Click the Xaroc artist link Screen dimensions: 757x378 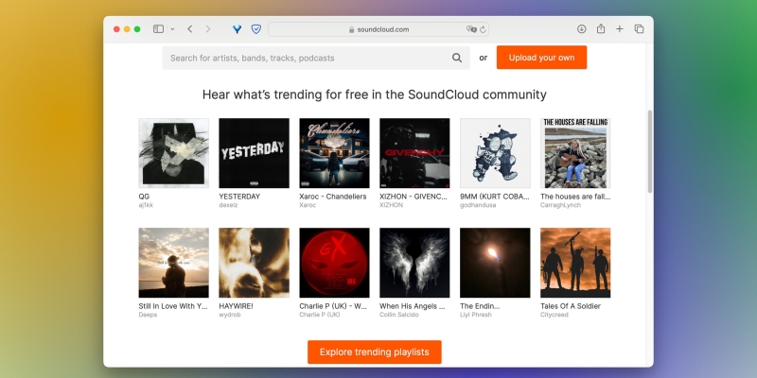click(308, 204)
